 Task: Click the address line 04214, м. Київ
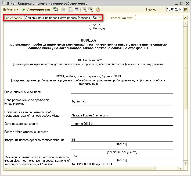coord(88,76)
